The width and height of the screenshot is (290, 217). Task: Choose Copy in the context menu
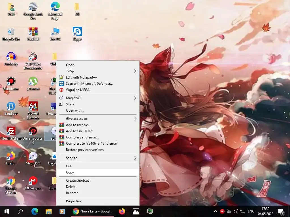(98, 172)
